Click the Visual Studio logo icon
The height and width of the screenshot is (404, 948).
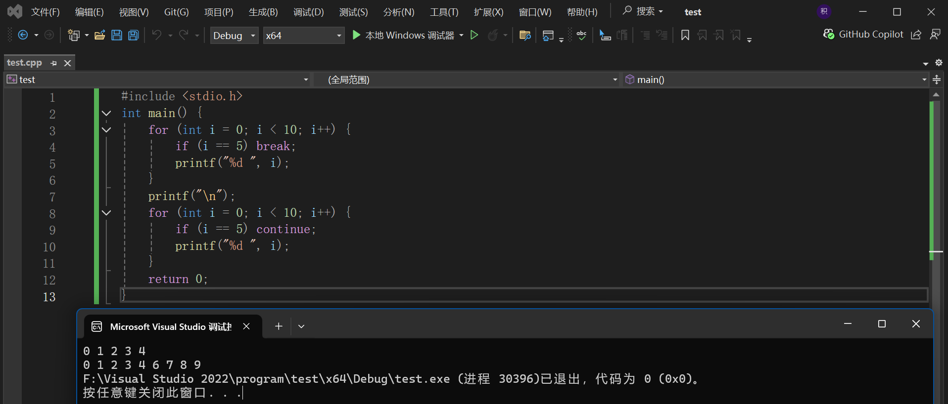tap(15, 11)
